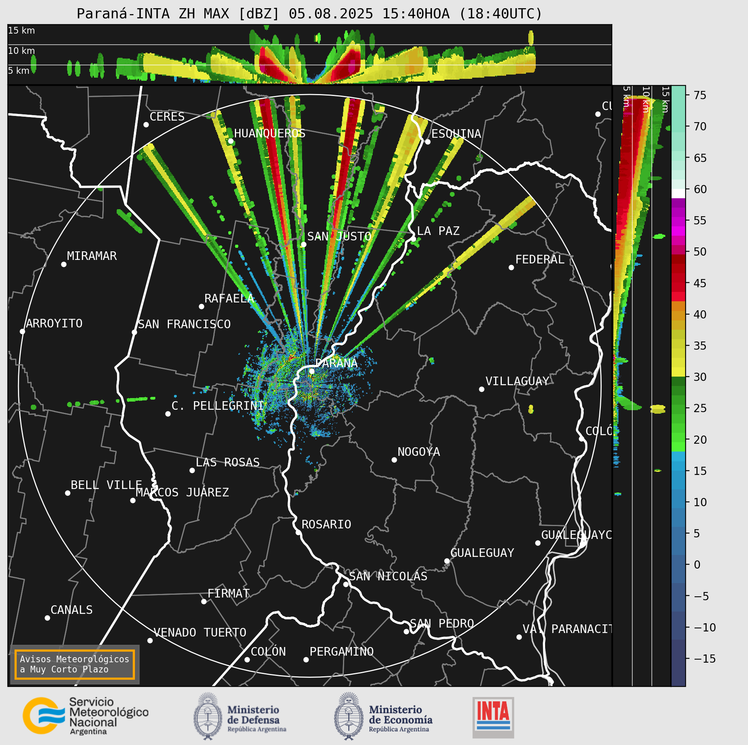This screenshot has width=748, height=745.
Task: Click the ROSARIO city label
Action: pyautogui.click(x=326, y=524)
